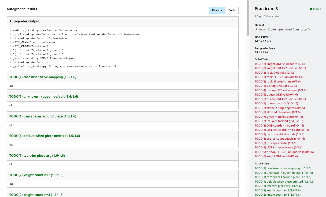Open passed test 'tab trim piece arg' link
The width and height of the screenshot is (326, 197).
278,186
